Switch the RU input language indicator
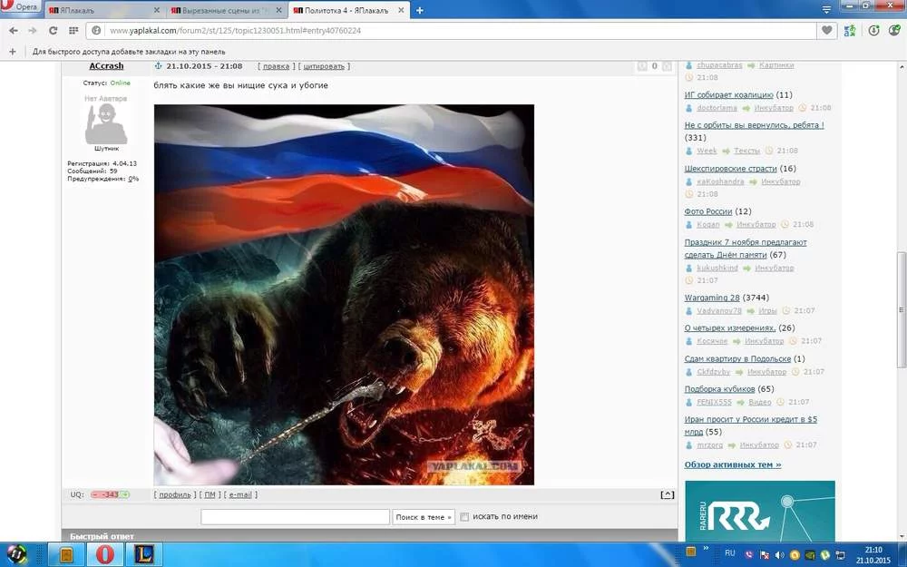This screenshot has width=907, height=567. coord(730,553)
